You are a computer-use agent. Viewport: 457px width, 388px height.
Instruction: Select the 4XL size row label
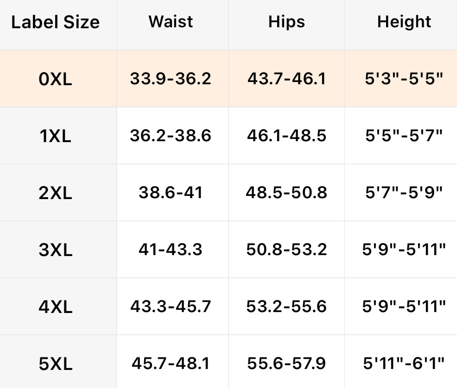tap(56, 307)
